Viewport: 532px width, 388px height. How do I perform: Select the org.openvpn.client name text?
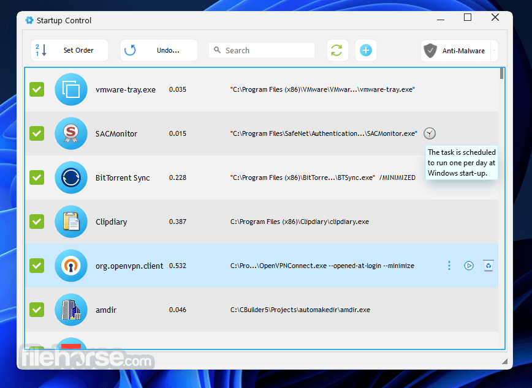(x=129, y=266)
